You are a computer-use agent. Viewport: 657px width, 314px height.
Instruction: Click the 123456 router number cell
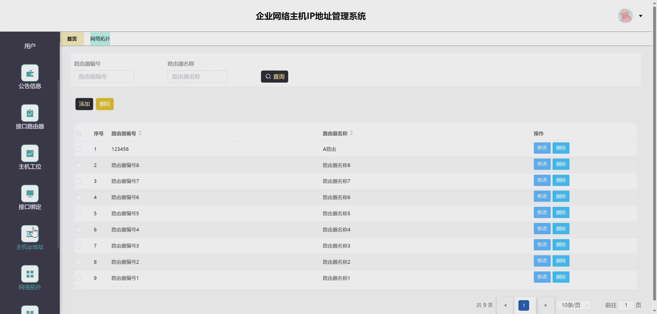click(120, 149)
